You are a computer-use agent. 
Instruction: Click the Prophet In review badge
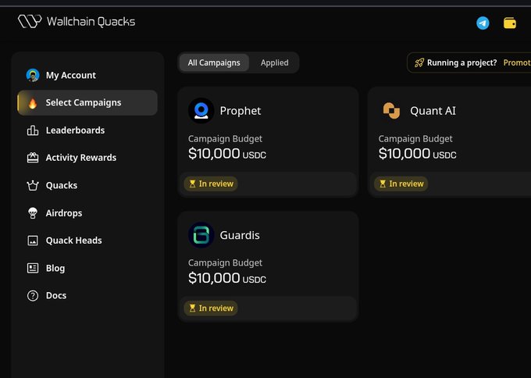[211, 184]
